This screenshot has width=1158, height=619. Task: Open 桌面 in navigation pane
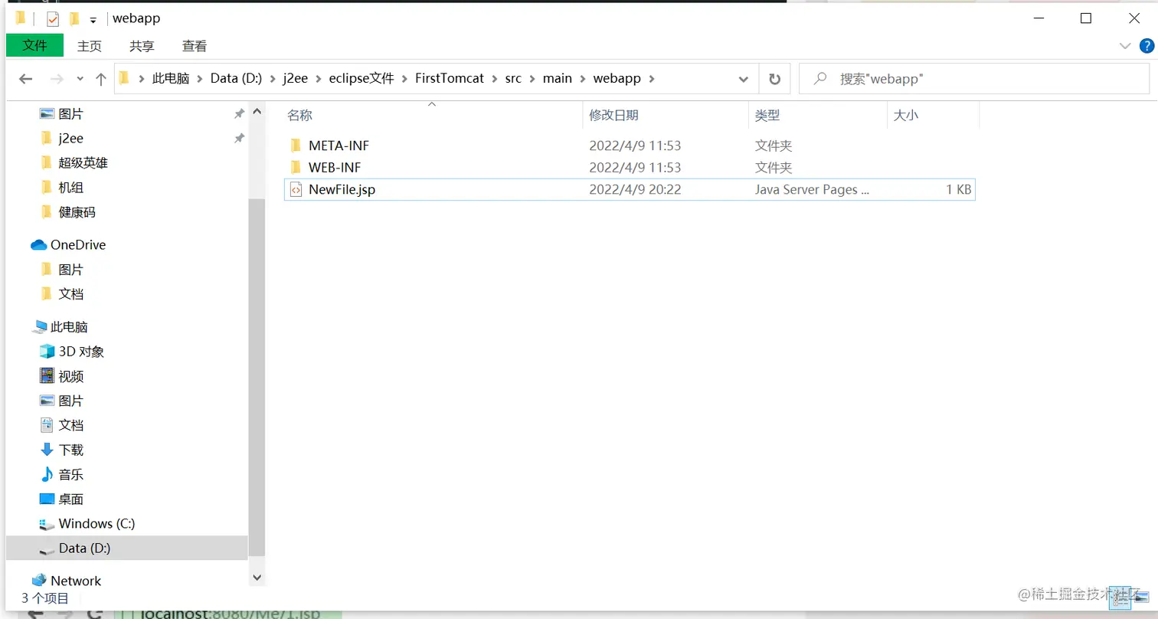pyautogui.click(x=70, y=499)
